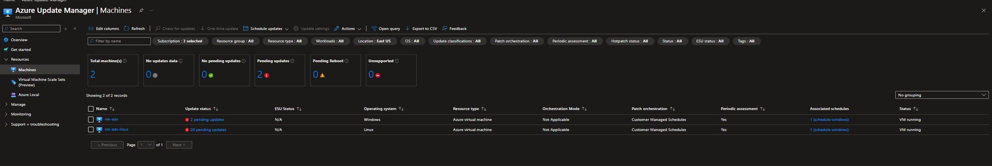The height and width of the screenshot is (166, 992).
Task: Pin the Azure Update Manager blade
Action: [141, 10]
